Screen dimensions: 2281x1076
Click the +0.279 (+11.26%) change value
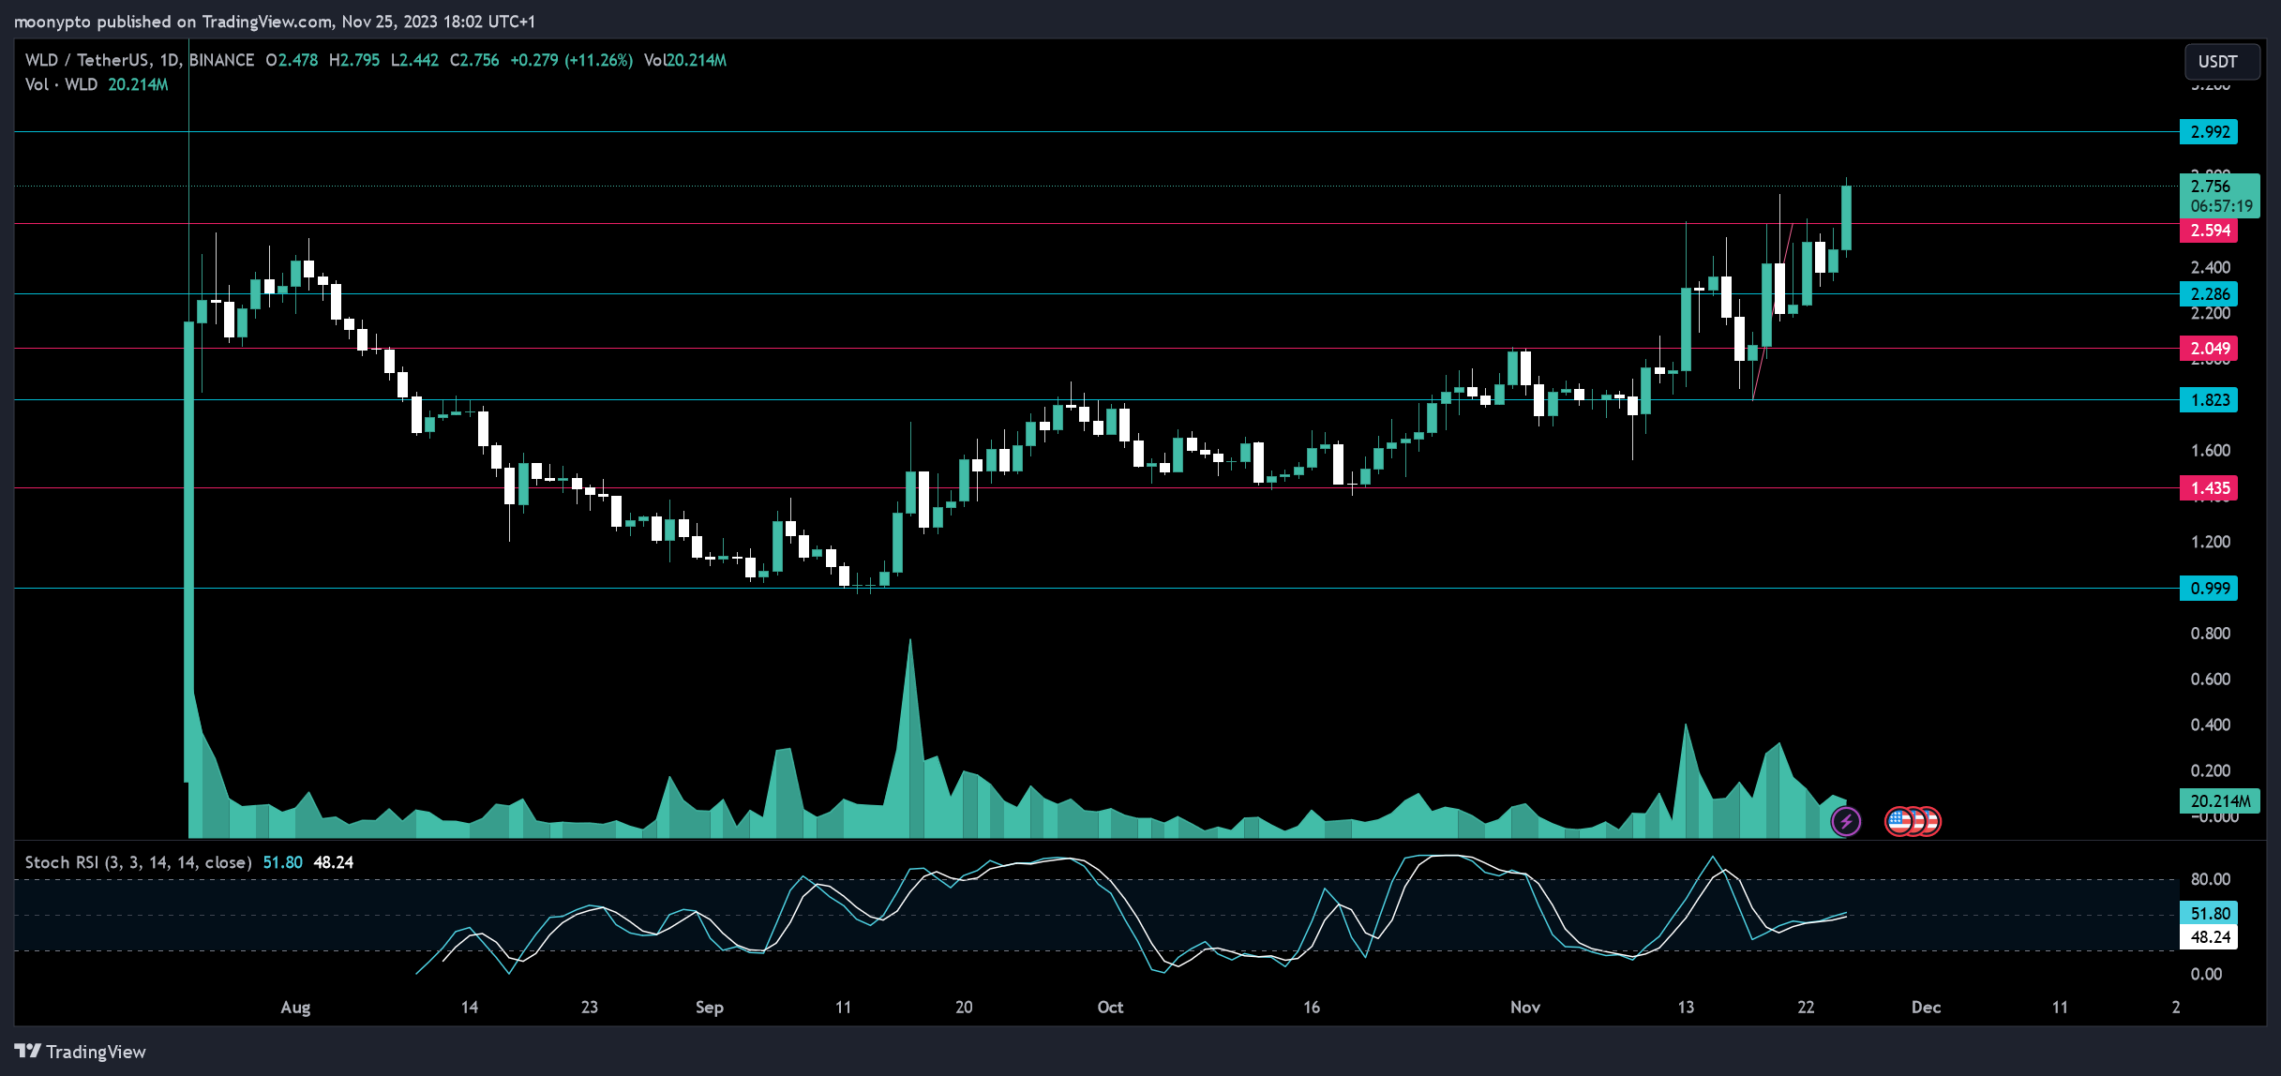pyautogui.click(x=571, y=60)
